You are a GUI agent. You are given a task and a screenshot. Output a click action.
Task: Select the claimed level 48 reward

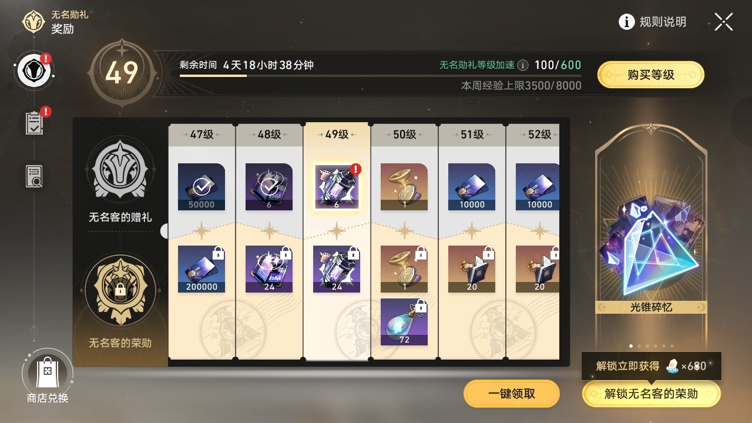point(269,187)
